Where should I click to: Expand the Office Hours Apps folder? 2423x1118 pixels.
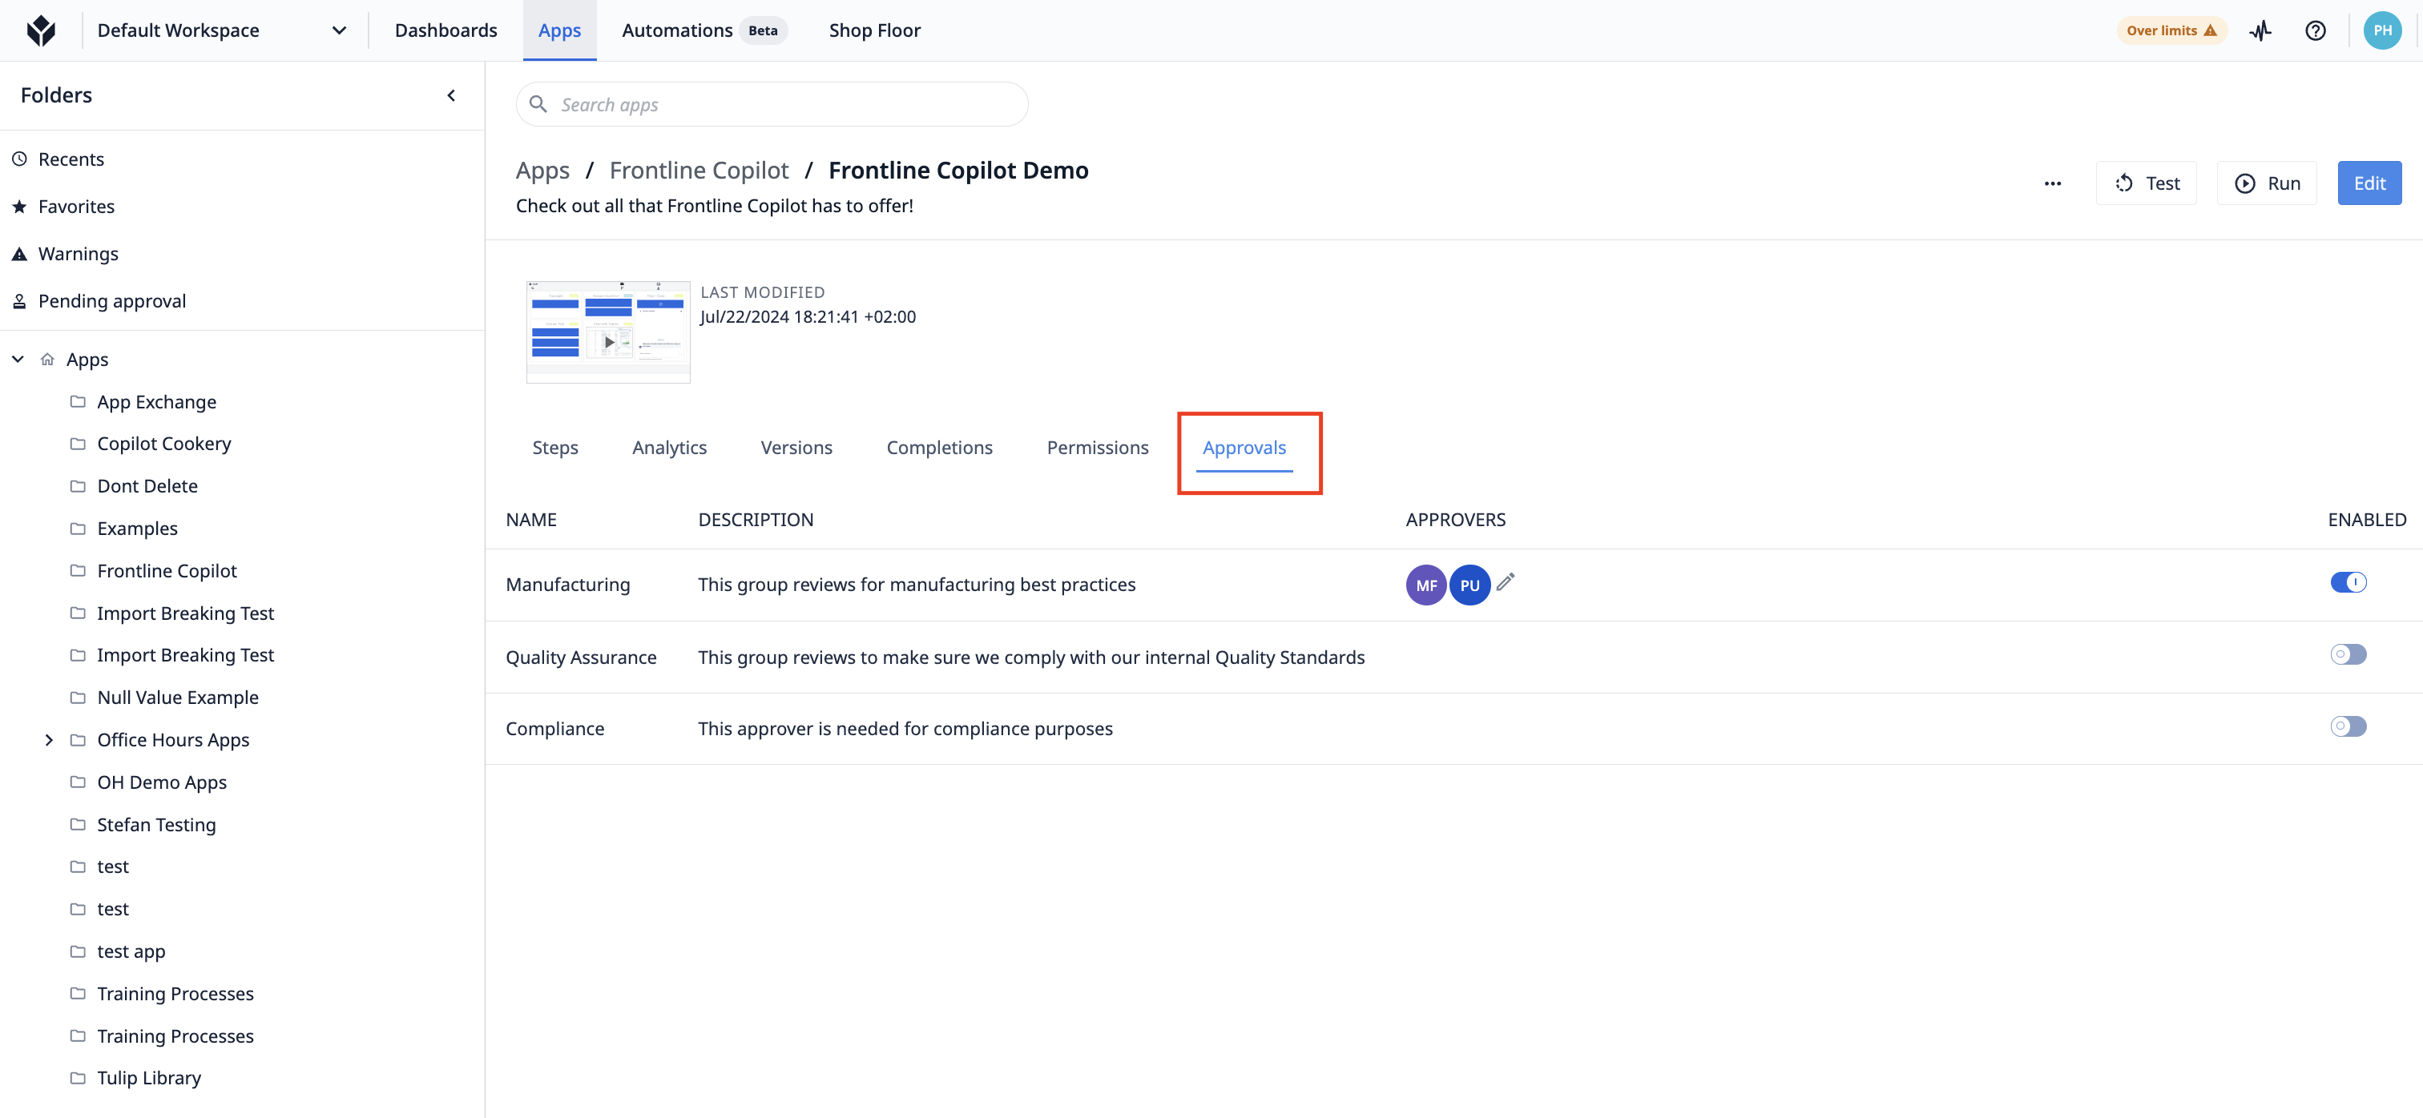(50, 740)
